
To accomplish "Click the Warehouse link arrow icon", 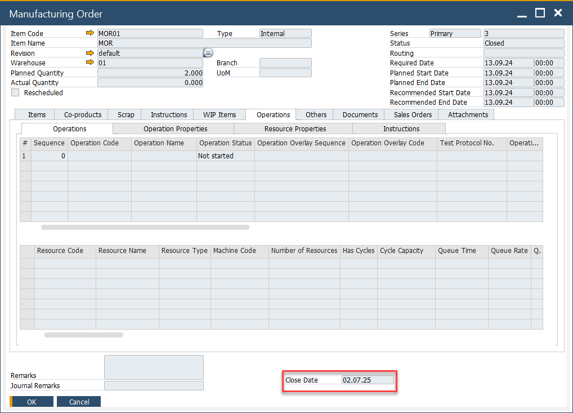I will click(x=89, y=63).
